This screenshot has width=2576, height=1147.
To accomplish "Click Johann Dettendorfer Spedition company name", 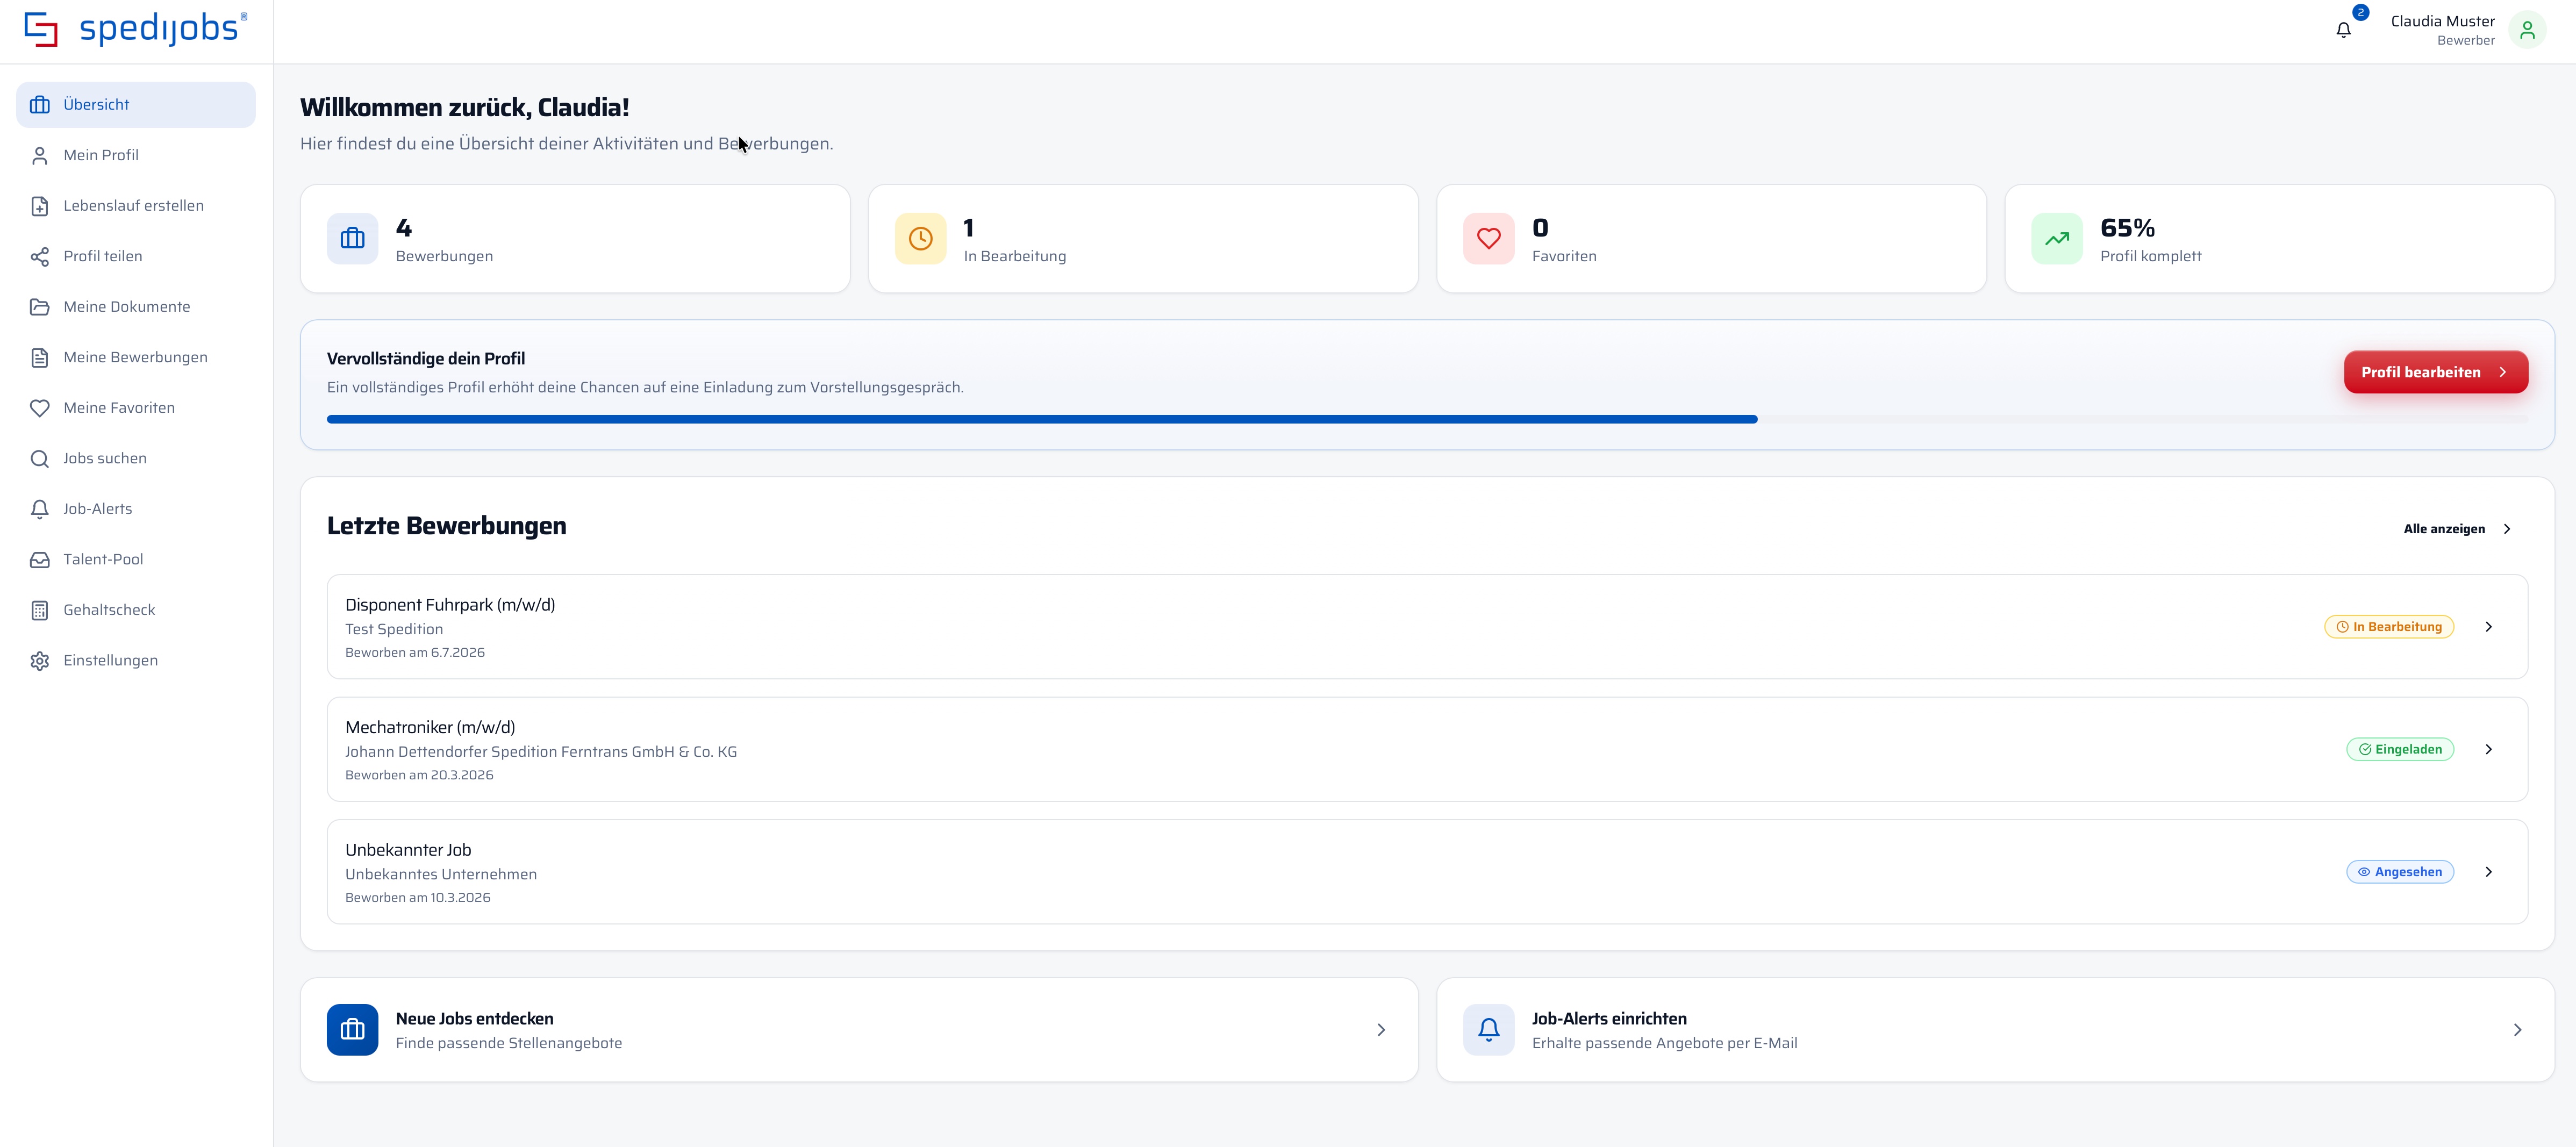I will click(541, 752).
